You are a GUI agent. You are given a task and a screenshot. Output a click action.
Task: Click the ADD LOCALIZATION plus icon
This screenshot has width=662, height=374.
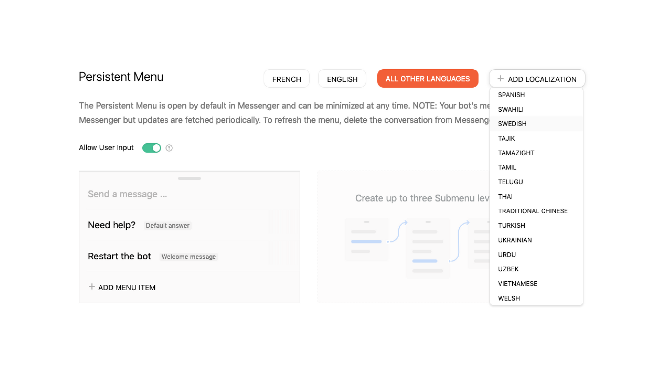tap(500, 79)
